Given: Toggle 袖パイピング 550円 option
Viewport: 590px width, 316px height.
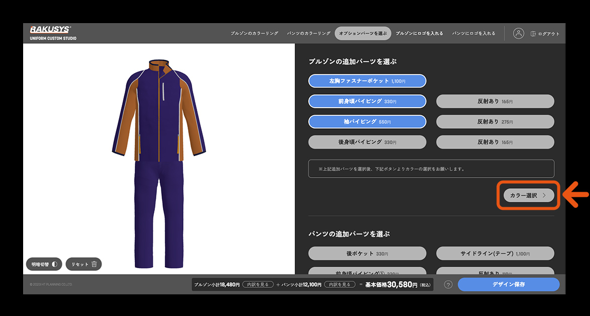Looking at the screenshot, I should click(367, 122).
